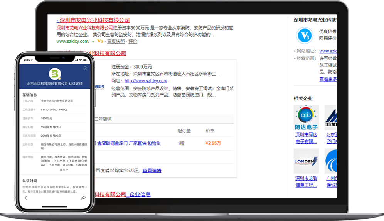The image size is (384, 221).
Task: Open the 深圳市龙盾信息工程 link
Action: tap(306, 182)
